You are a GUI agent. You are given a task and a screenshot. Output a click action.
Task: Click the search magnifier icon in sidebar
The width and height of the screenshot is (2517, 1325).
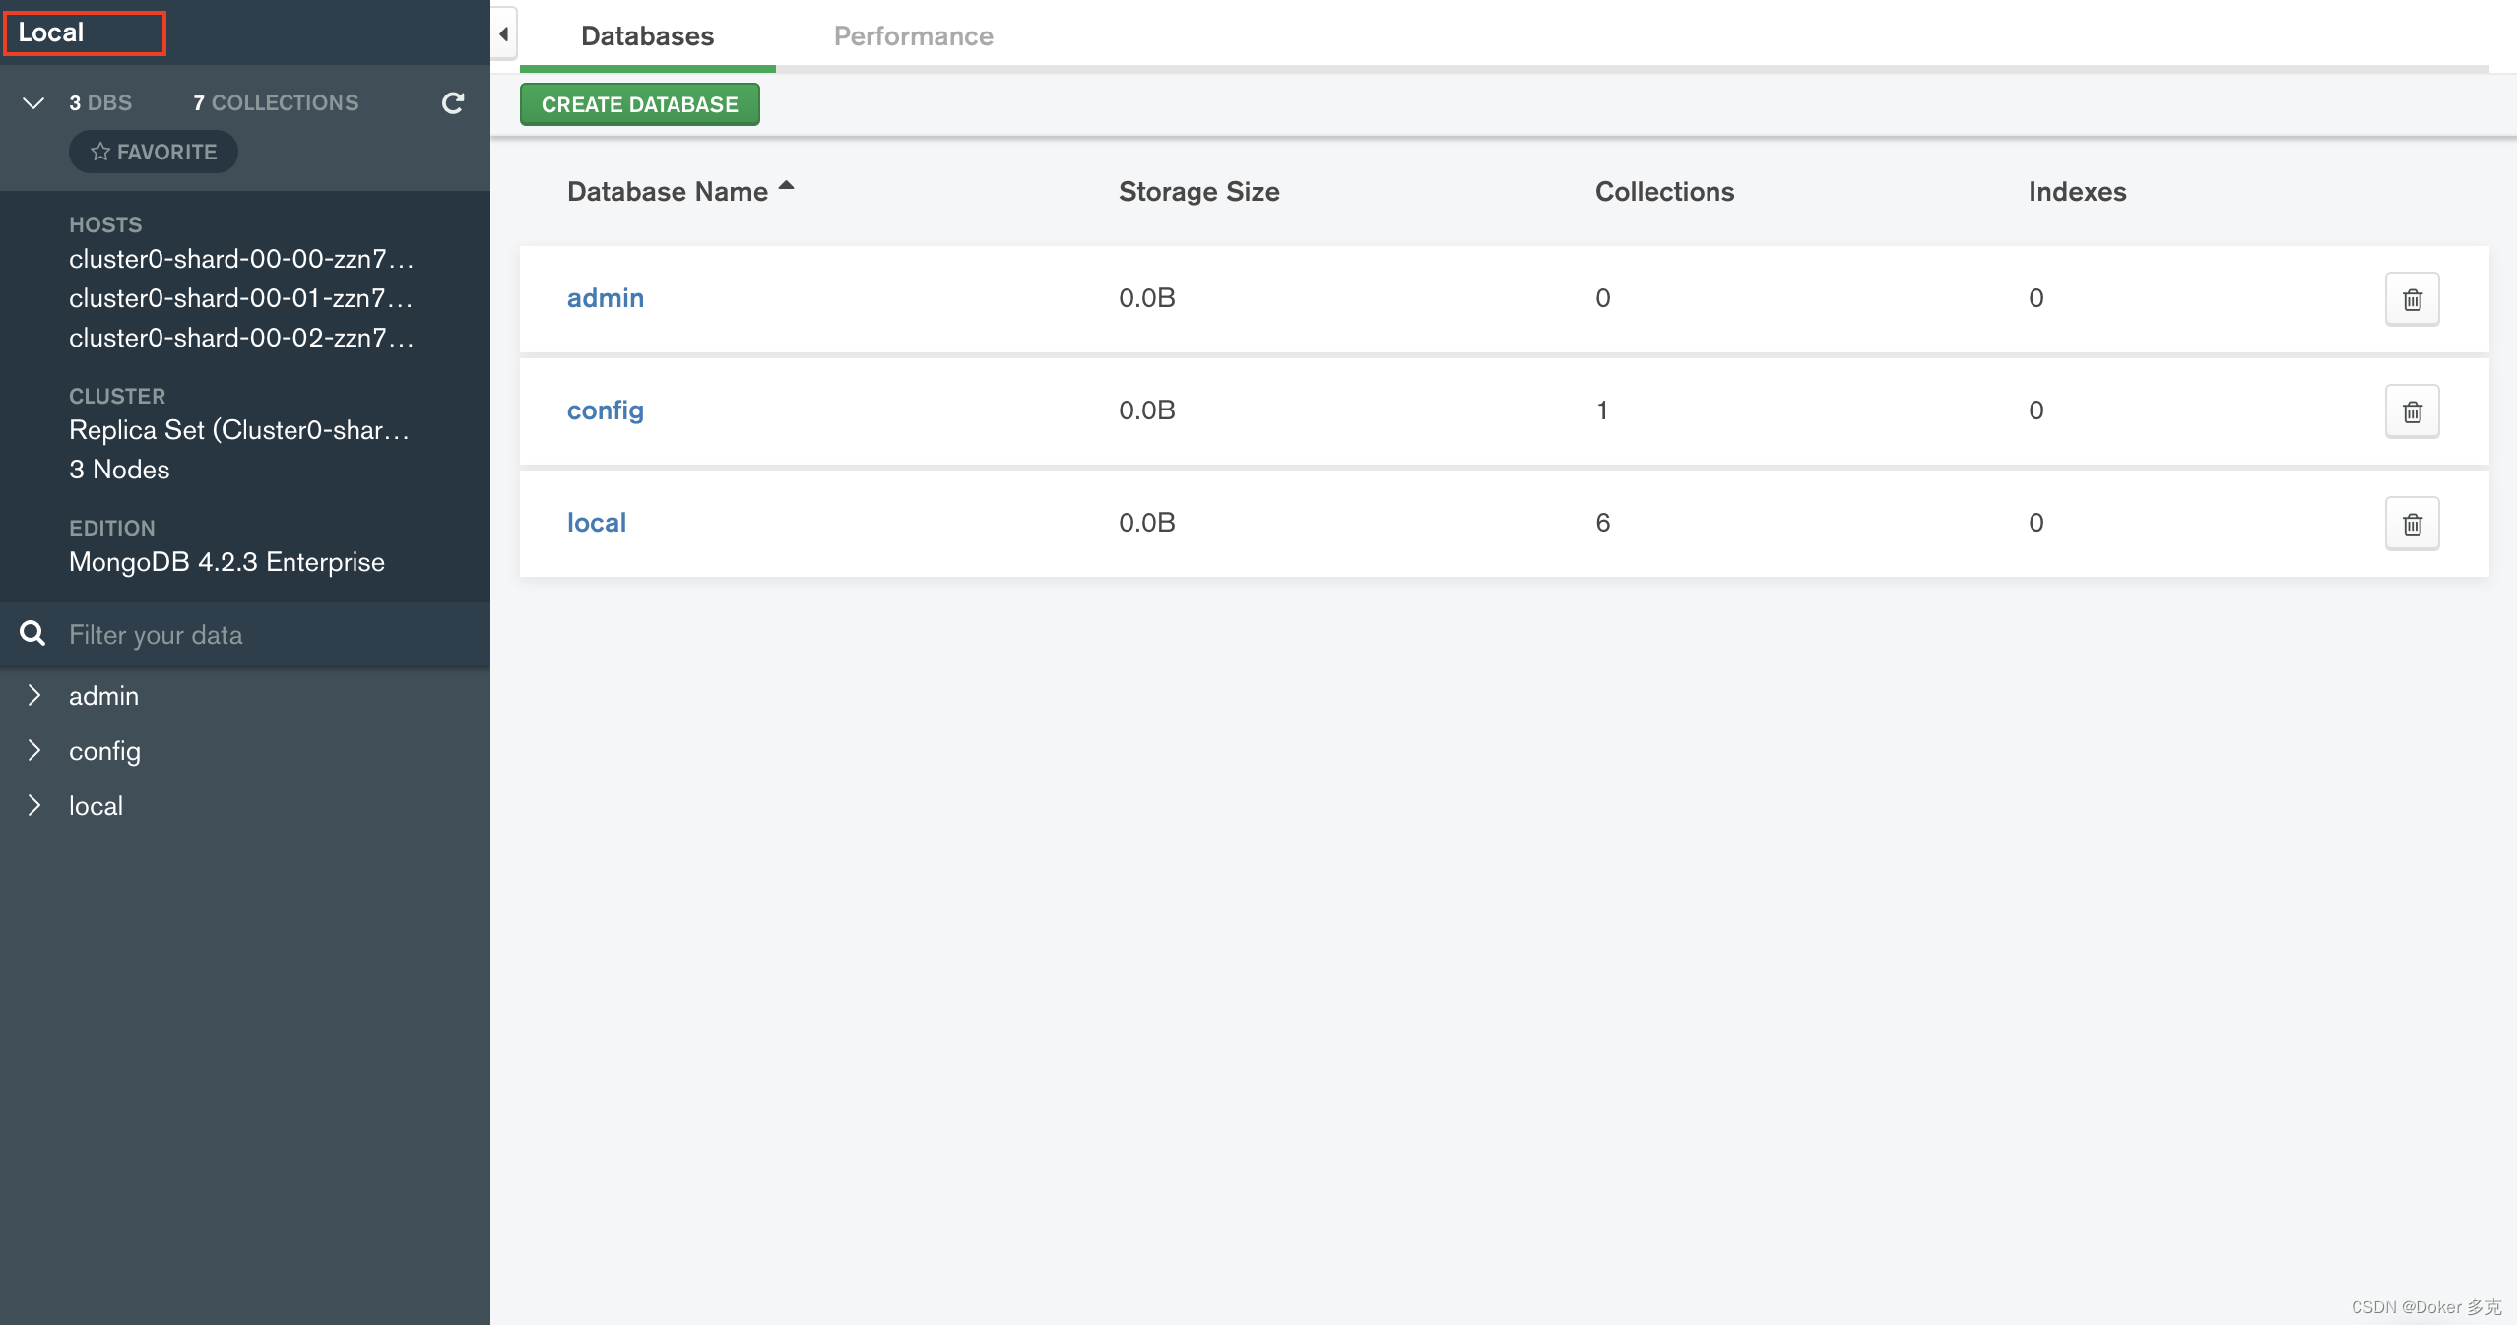32,634
